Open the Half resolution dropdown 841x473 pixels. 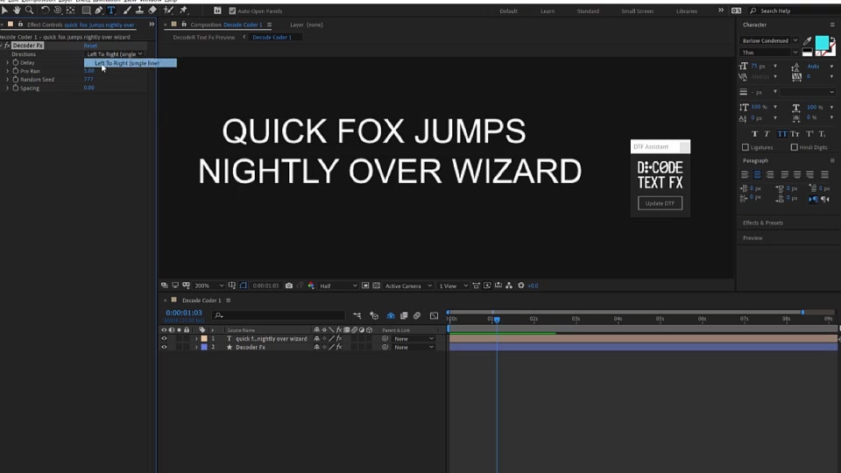click(338, 286)
